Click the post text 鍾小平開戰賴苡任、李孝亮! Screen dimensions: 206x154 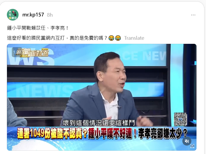(x=38, y=28)
